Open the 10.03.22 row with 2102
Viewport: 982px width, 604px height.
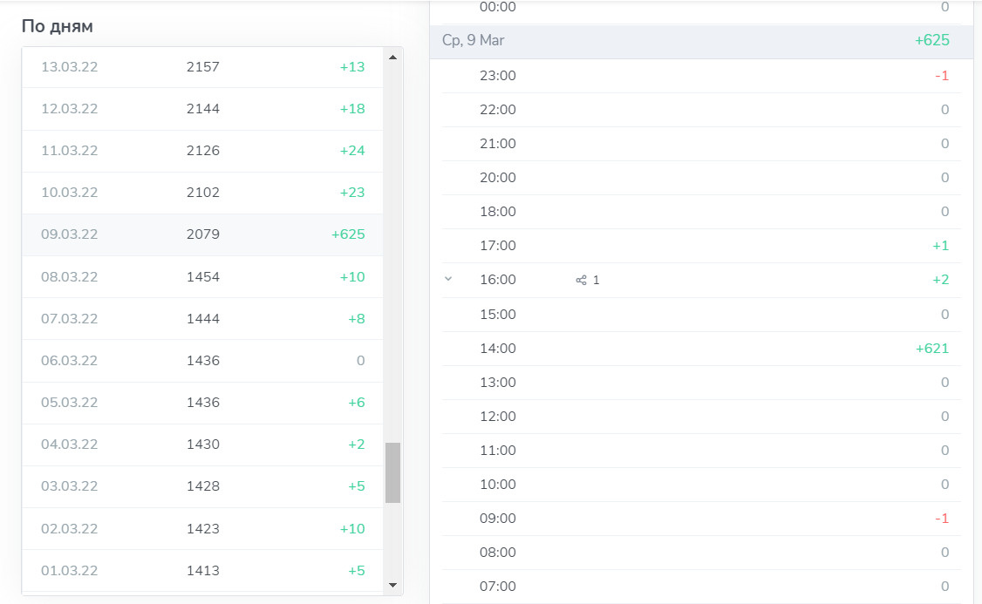[202, 193]
